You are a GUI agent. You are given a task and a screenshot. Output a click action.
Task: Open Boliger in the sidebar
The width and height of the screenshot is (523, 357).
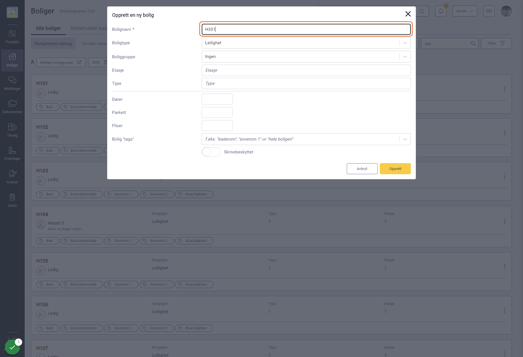pos(12,60)
